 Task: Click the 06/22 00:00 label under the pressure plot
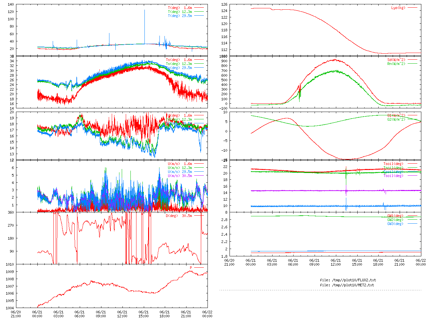207,314
